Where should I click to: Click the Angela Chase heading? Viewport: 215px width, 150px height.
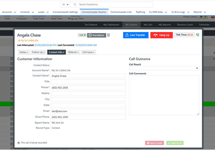click(29, 35)
